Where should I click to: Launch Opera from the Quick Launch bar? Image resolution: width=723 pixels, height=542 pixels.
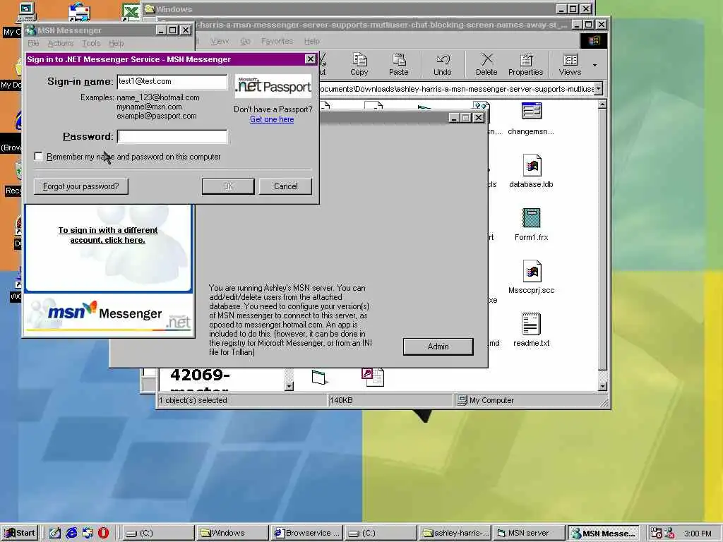pos(103,534)
